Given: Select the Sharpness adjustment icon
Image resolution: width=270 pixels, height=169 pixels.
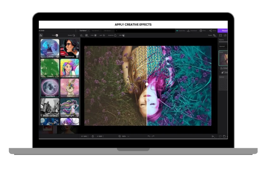Looking at the screenshot, I should coord(115,35).
